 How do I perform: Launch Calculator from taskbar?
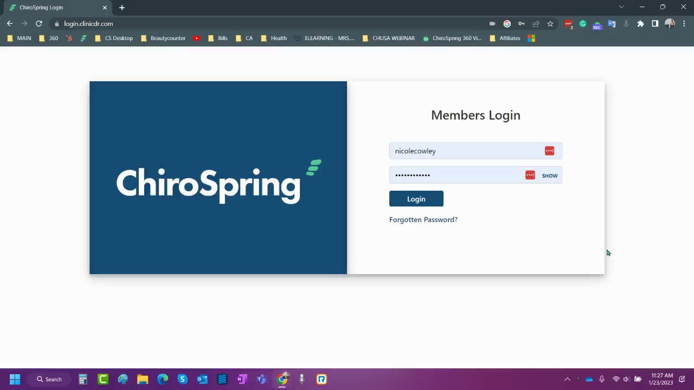pyautogui.click(x=83, y=379)
